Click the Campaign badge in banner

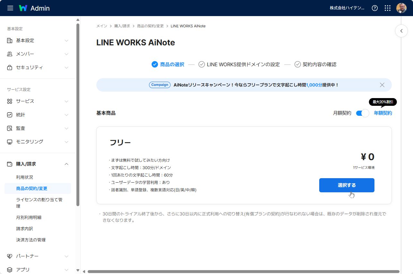pos(160,85)
